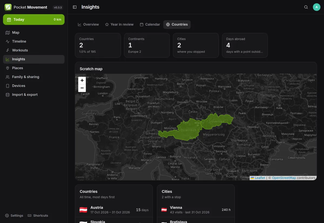Click the Cities stat card

click(x=196, y=45)
